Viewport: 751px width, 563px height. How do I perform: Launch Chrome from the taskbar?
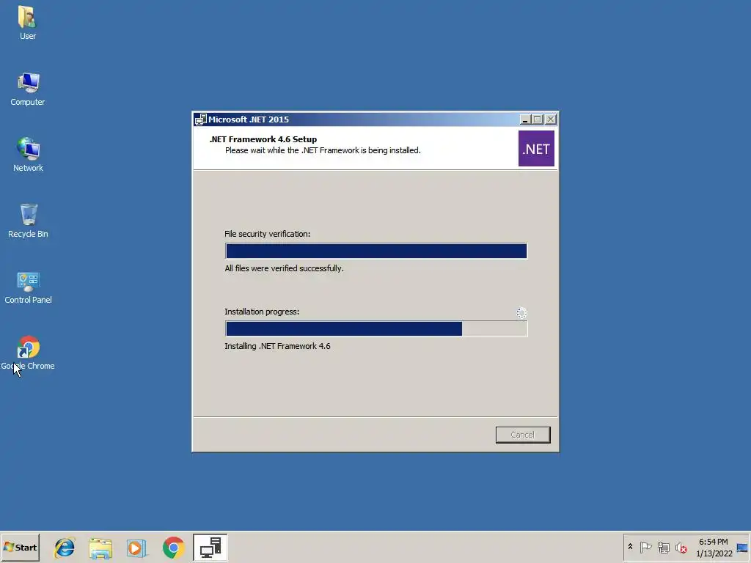(173, 548)
